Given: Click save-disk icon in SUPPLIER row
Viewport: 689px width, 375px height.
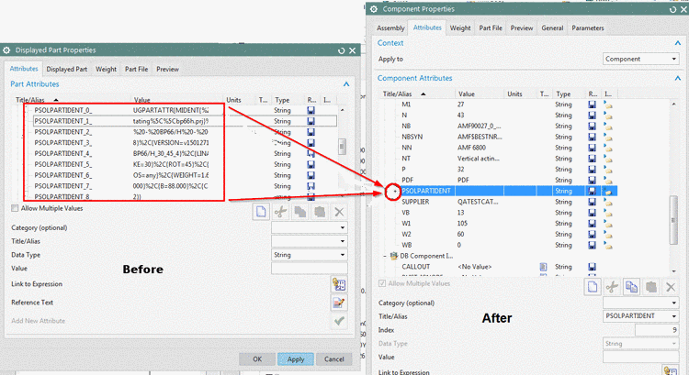Looking at the screenshot, I should point(592,202).
